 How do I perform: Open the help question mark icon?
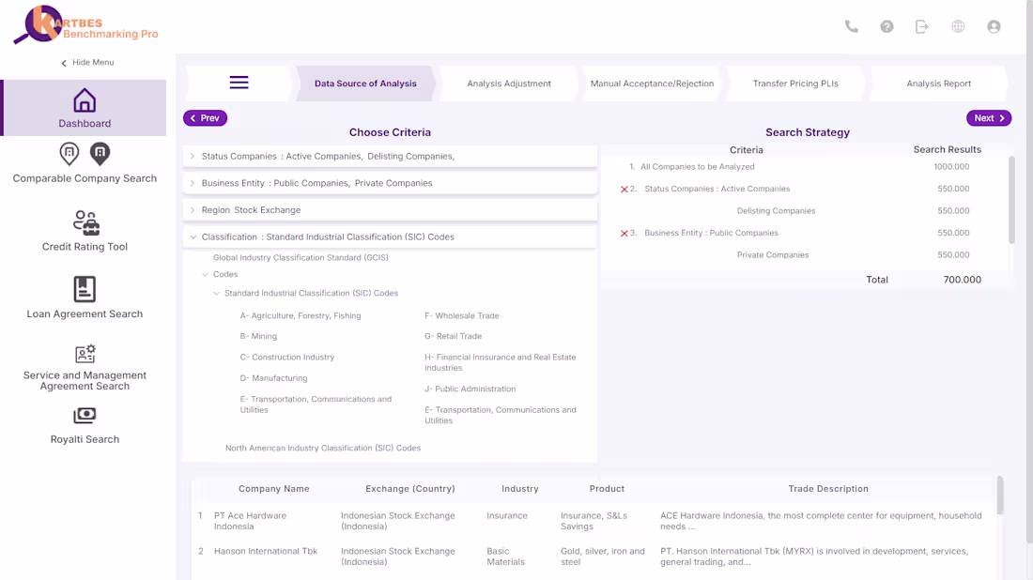click(887, 26)
